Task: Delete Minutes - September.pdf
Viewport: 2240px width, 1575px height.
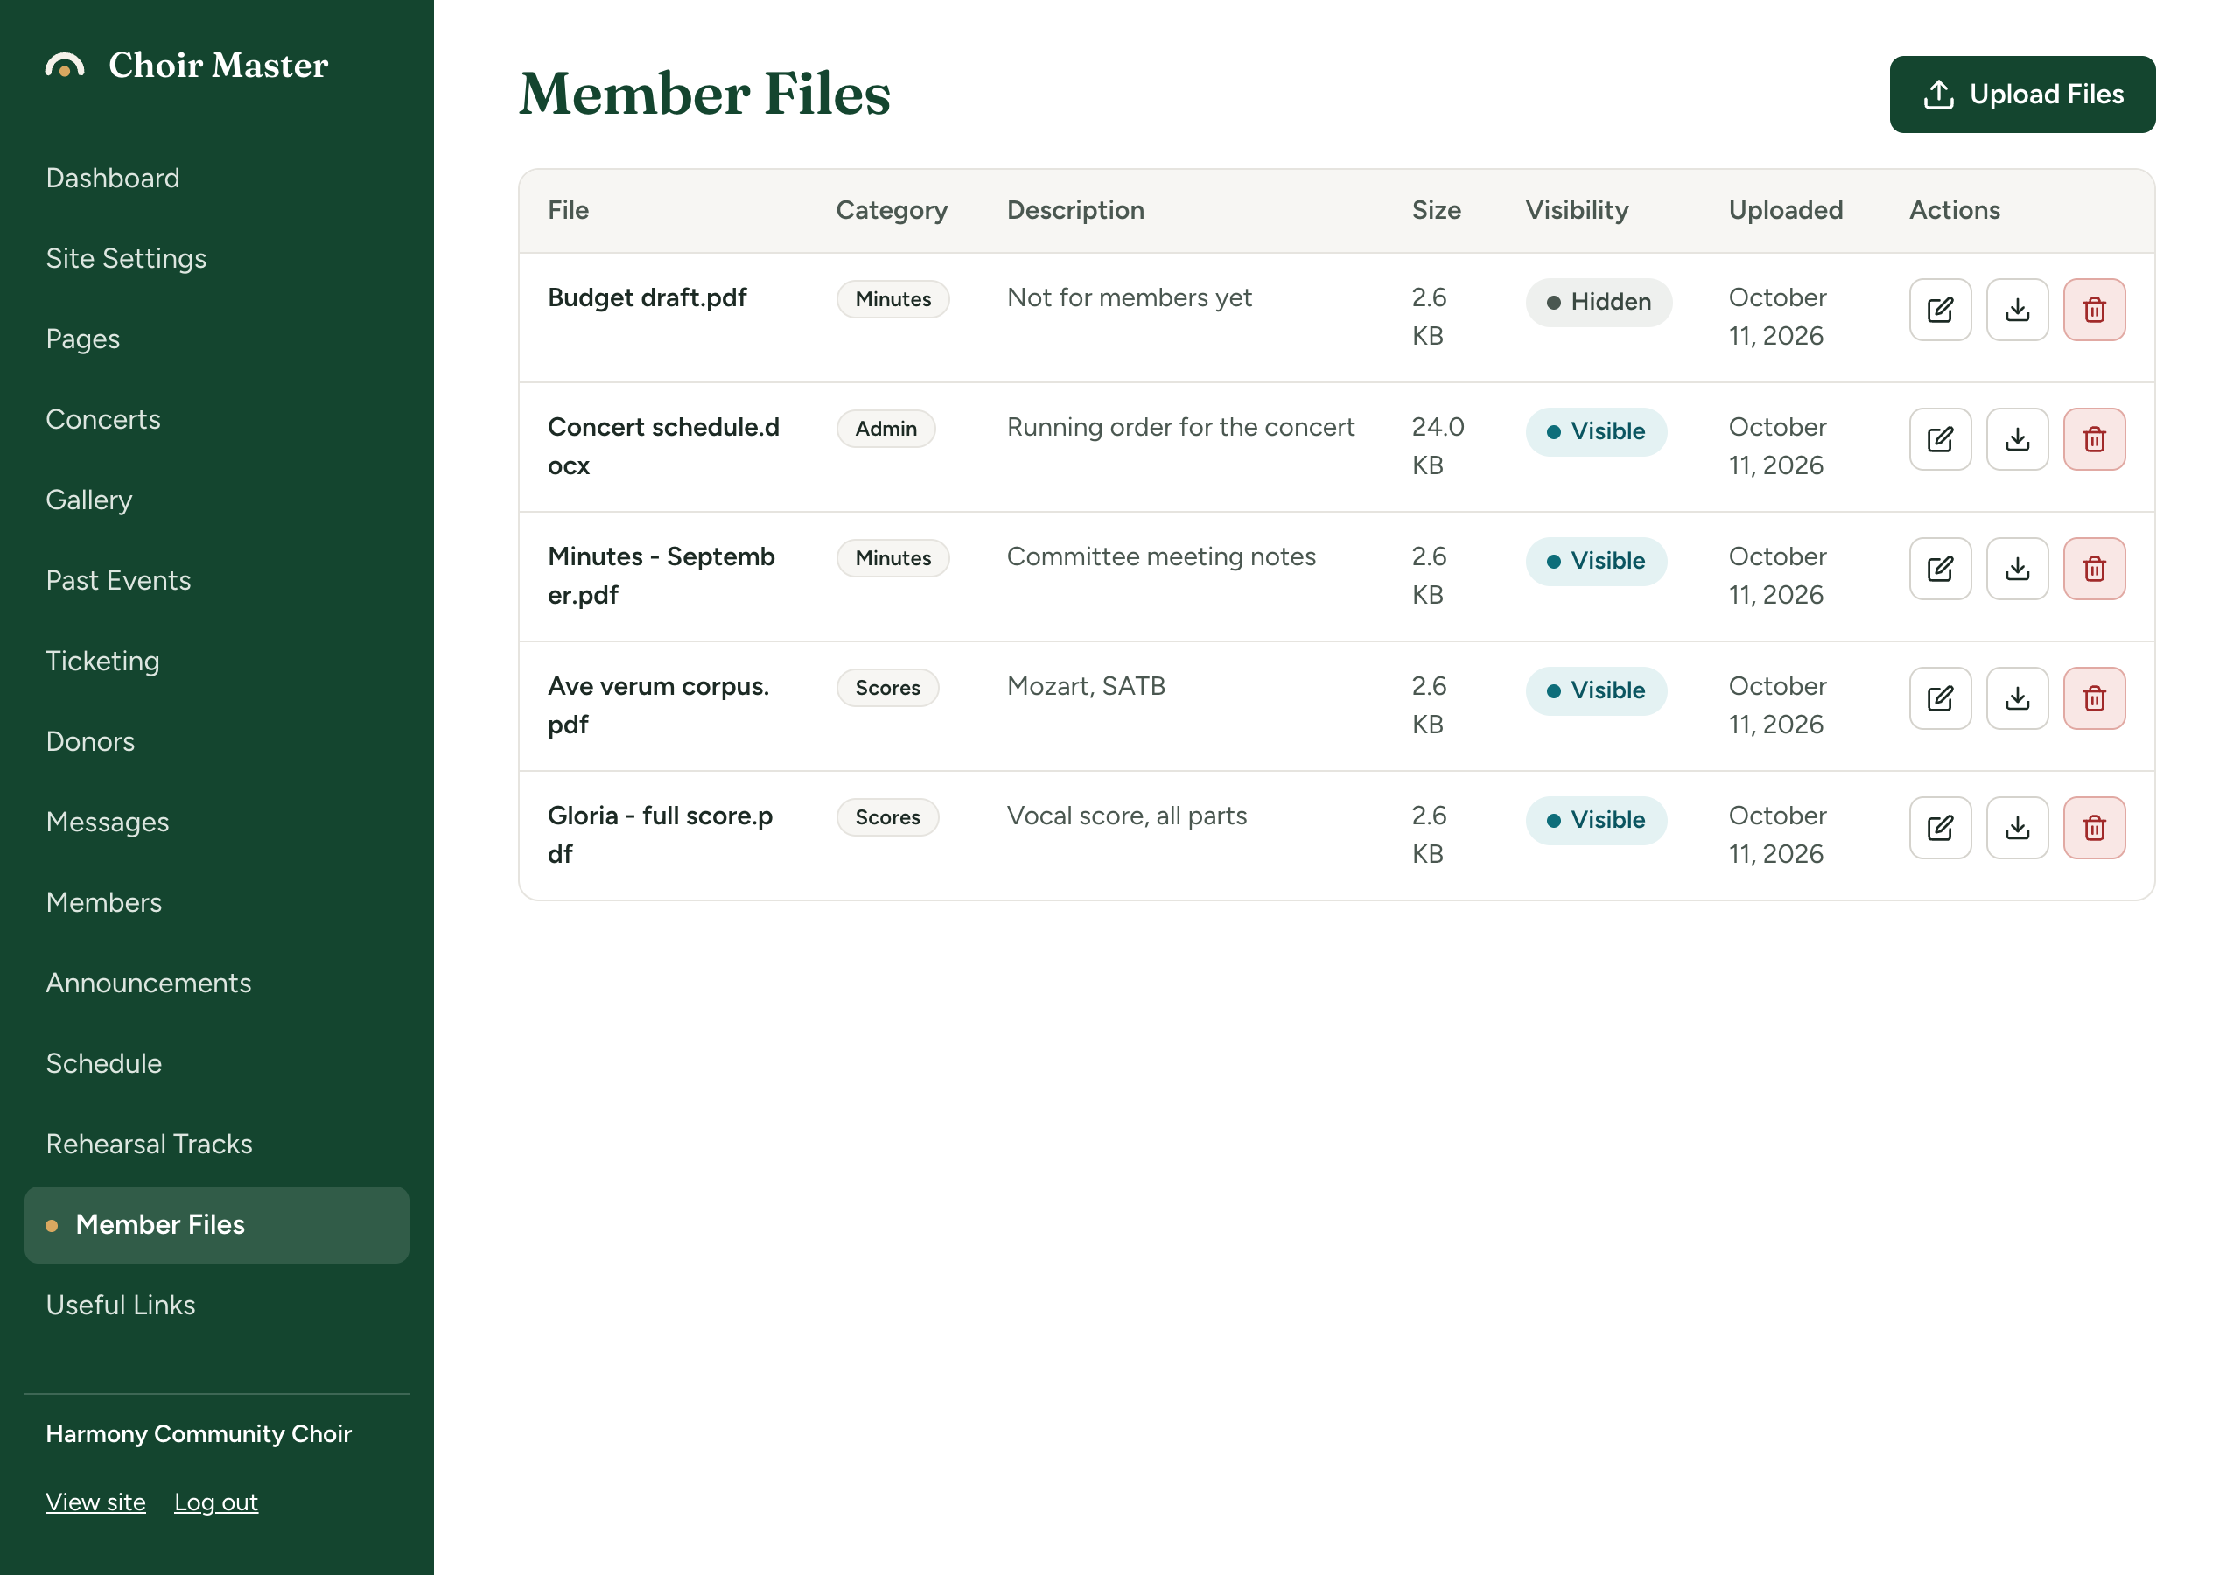Action: tap(2094, 569)
